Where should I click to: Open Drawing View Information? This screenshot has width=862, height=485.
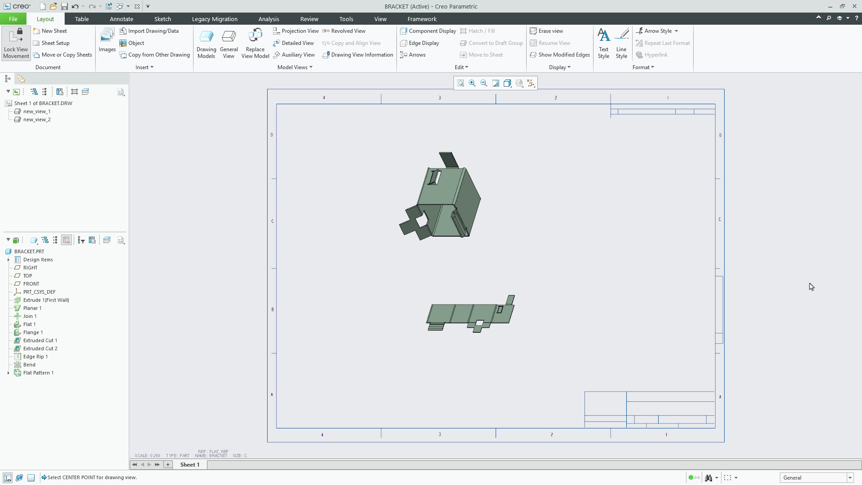coord(358,55)
